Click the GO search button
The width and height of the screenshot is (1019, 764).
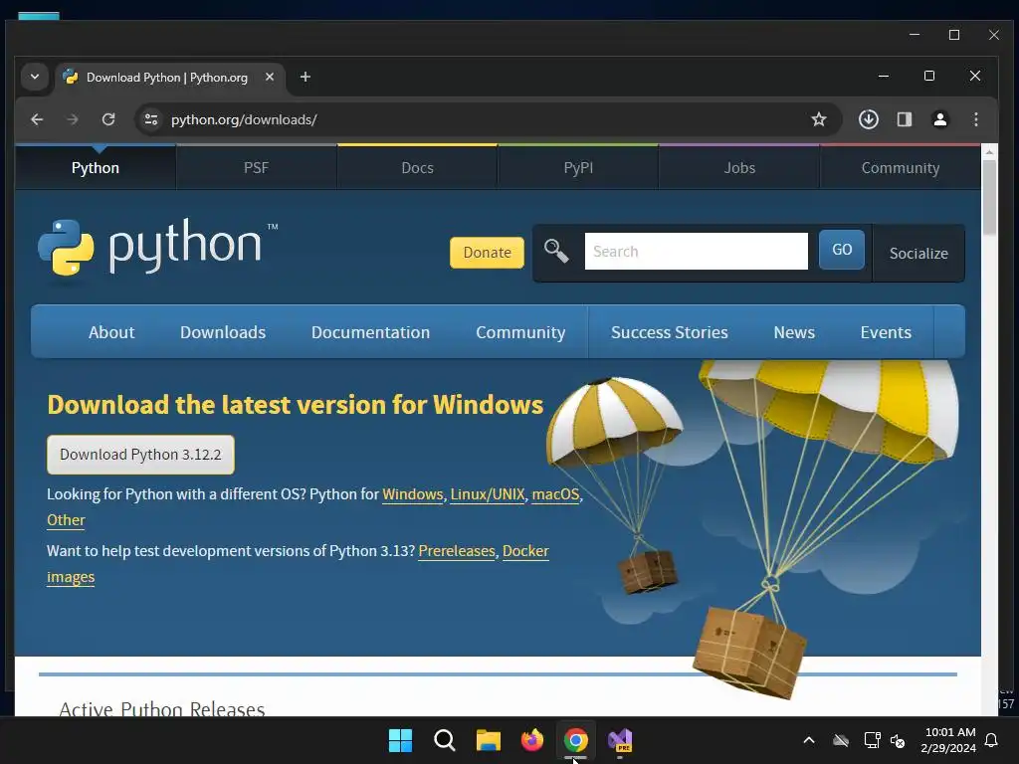[x=842, y=250]
